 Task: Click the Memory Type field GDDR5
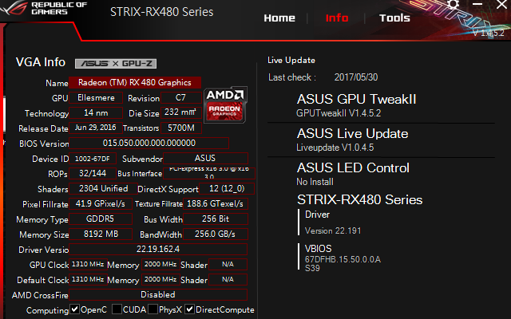pyautogui.click(x=101, y=219)
